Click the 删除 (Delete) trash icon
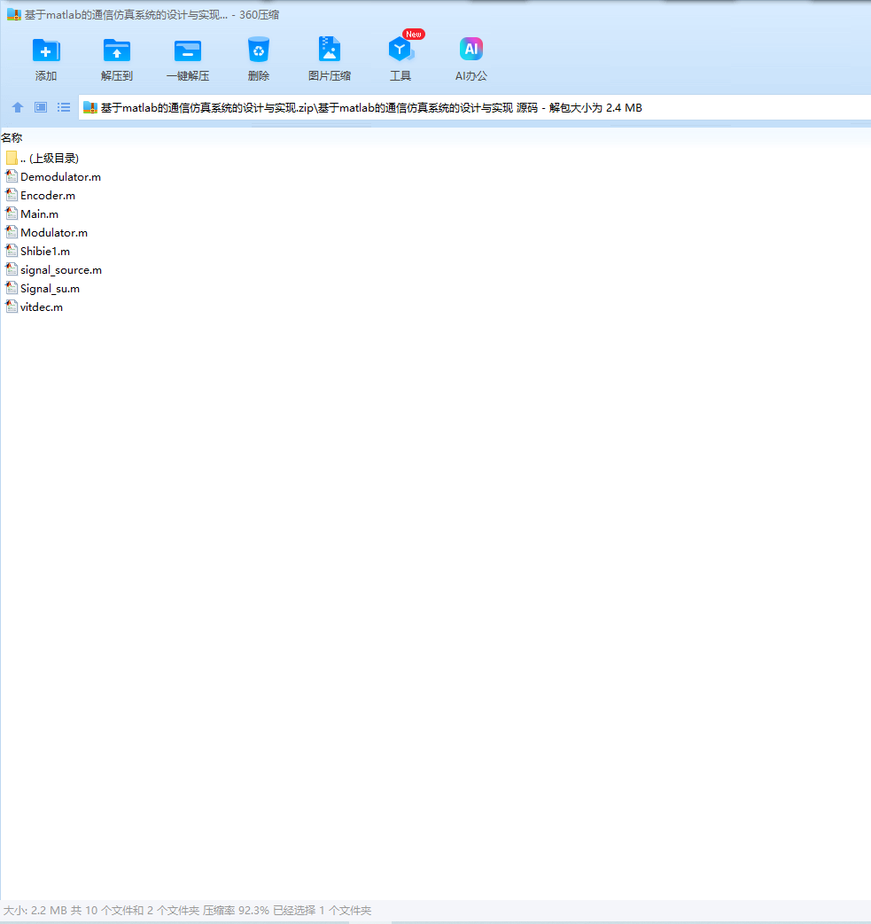871x924 pixels. [x=258, y=50]
